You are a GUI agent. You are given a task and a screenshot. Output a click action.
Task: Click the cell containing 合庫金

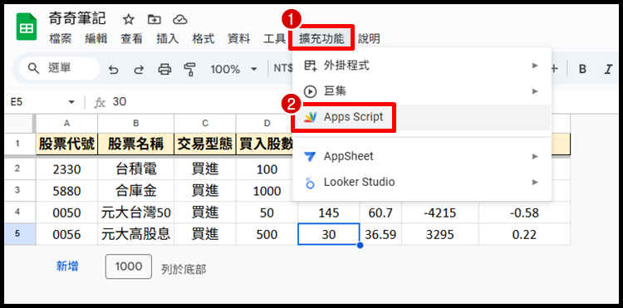[x=136, y=191]
